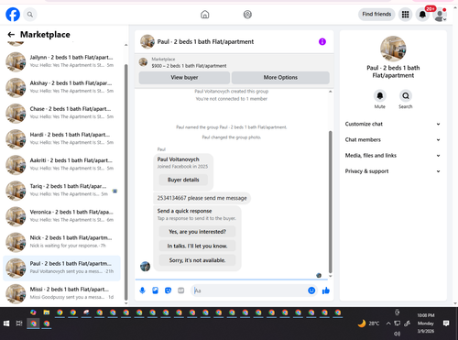Viewport: 458px width, 340px height.
Task: Open Tariq conversation in chat list
Action: 61,191
